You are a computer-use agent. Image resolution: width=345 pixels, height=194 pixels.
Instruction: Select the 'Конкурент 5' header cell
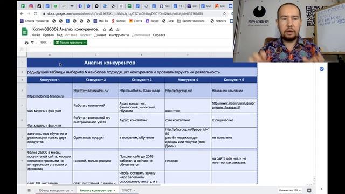click(x=234, y=80)
